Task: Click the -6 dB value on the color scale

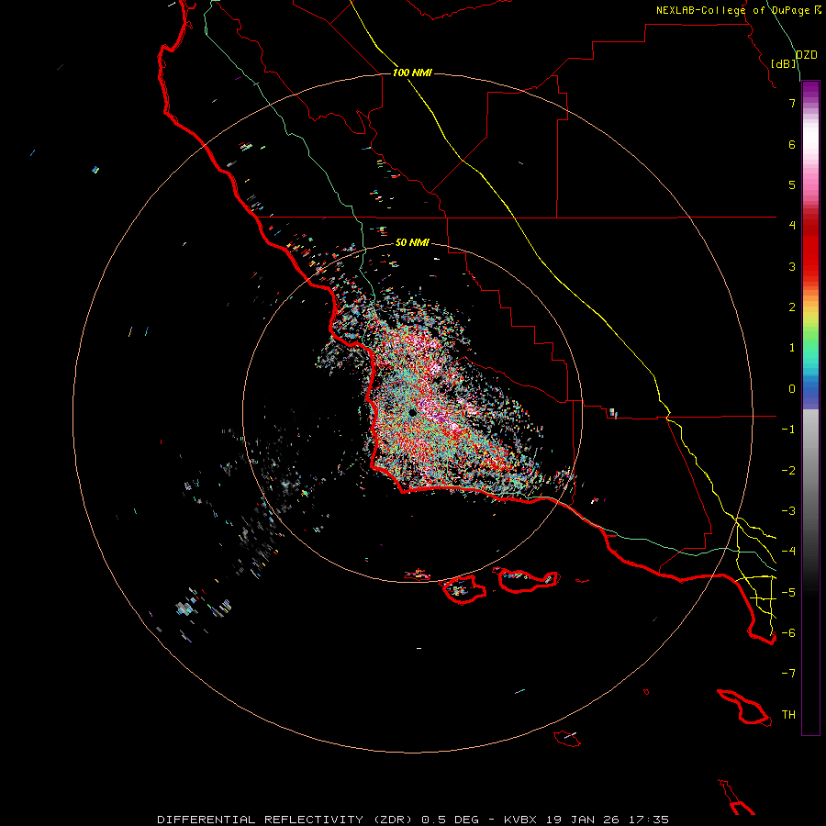Action: click(x=788, y=633)
